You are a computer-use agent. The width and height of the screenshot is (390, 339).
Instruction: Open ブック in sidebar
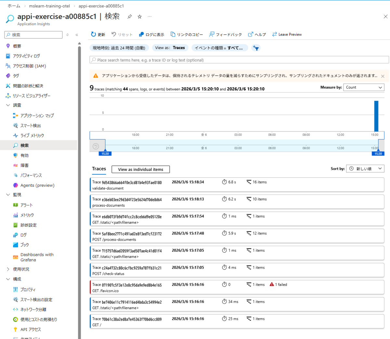[x=25, y=245]
